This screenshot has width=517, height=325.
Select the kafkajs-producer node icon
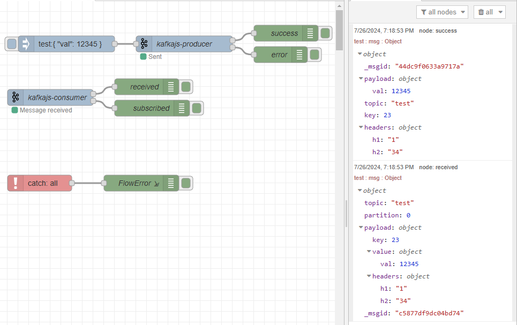coord(144,44)
